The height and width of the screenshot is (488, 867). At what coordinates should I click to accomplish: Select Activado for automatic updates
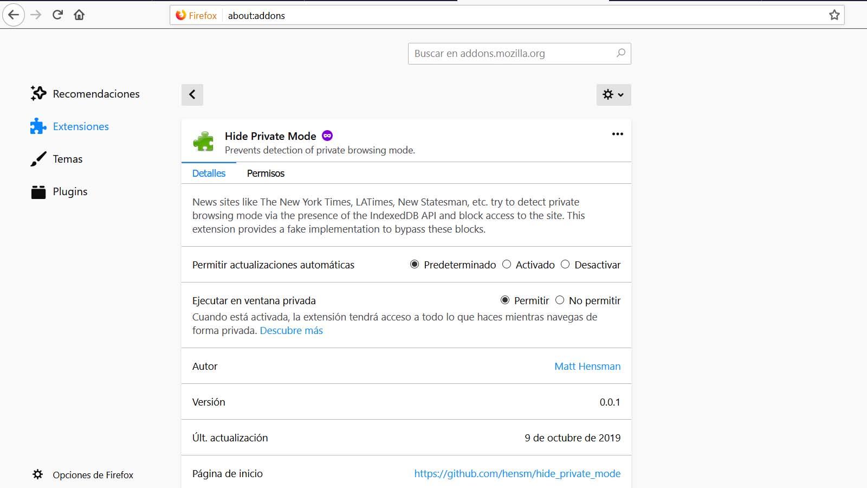(507, 265)
